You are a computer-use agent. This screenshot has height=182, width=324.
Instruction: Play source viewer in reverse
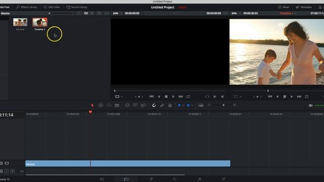pos(158,97)
